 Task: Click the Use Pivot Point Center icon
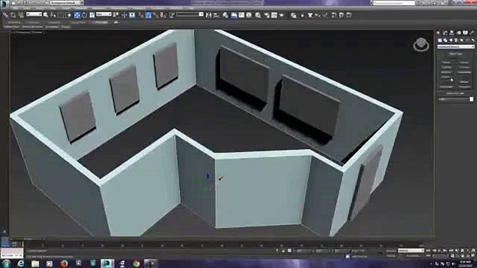(x=116, y=15)
